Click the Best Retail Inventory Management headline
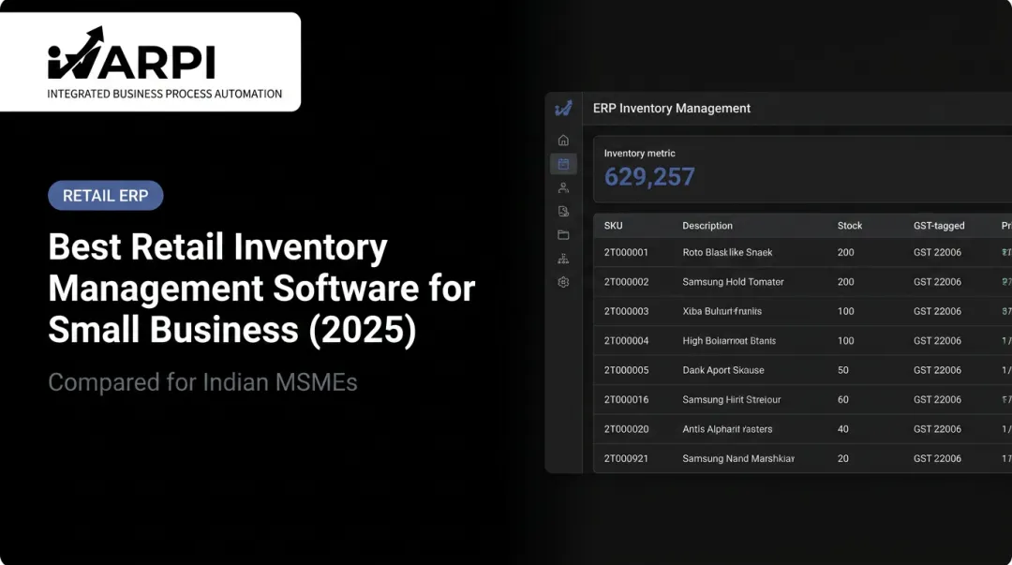 261,288
